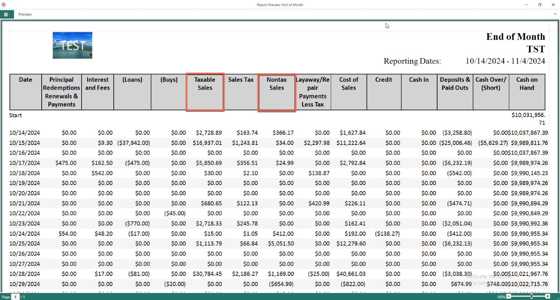Click the TEST logo image in report
Viewport: 560px width, 300px height.
click(72, 45)
